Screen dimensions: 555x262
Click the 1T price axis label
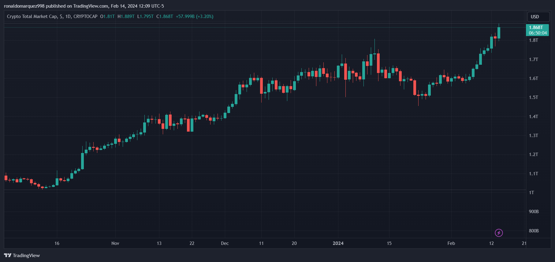coord(531,193)
